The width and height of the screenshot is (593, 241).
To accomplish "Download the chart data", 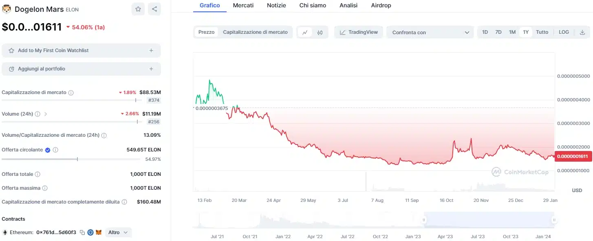I will pyautogui.click(x=582, y=32).
